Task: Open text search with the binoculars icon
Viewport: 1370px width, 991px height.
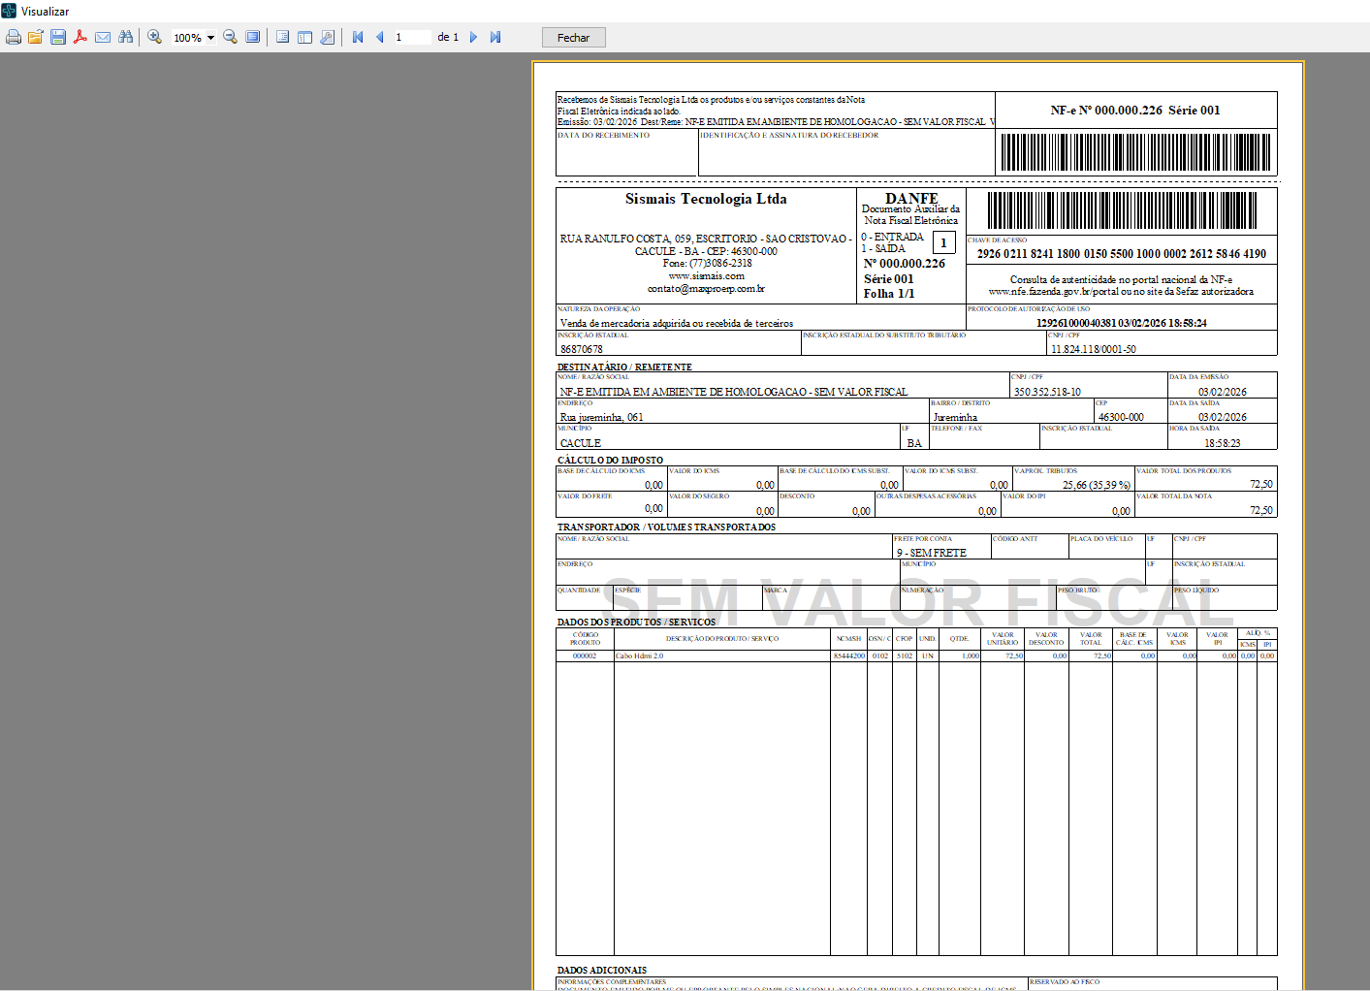Action: (126, 38)
